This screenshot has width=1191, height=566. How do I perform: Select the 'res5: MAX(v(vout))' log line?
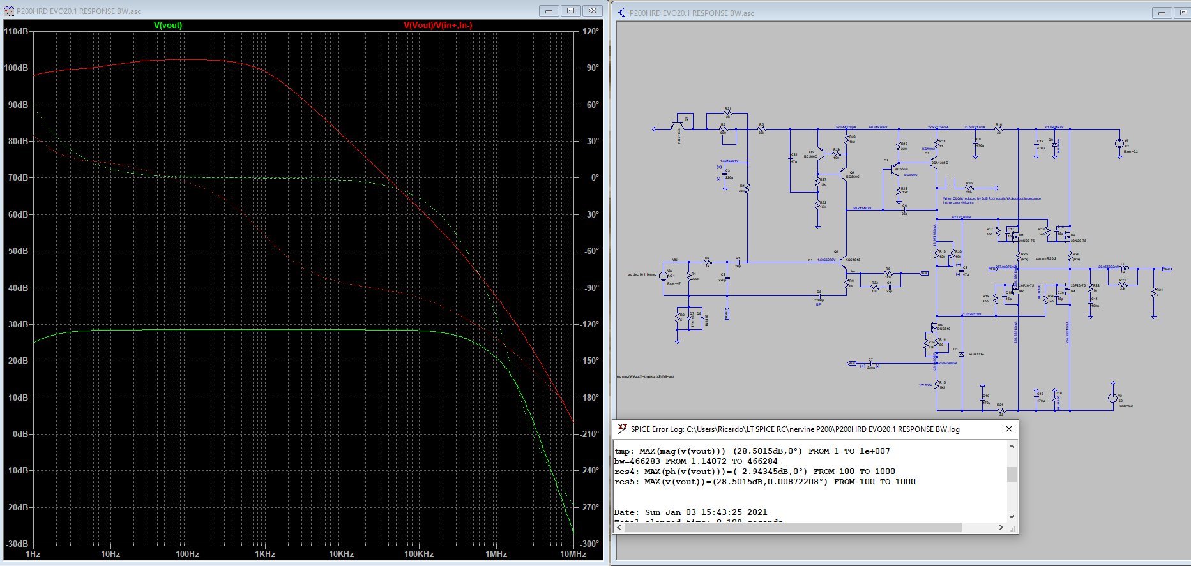point(764,482)
